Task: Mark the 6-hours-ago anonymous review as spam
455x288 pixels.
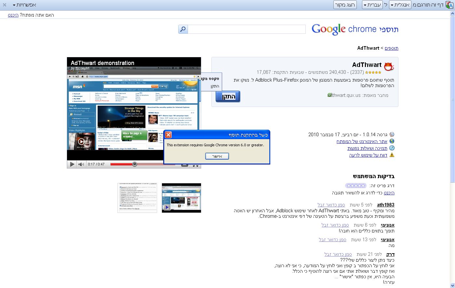Action: pyautogui.click(x=335, y=225)
